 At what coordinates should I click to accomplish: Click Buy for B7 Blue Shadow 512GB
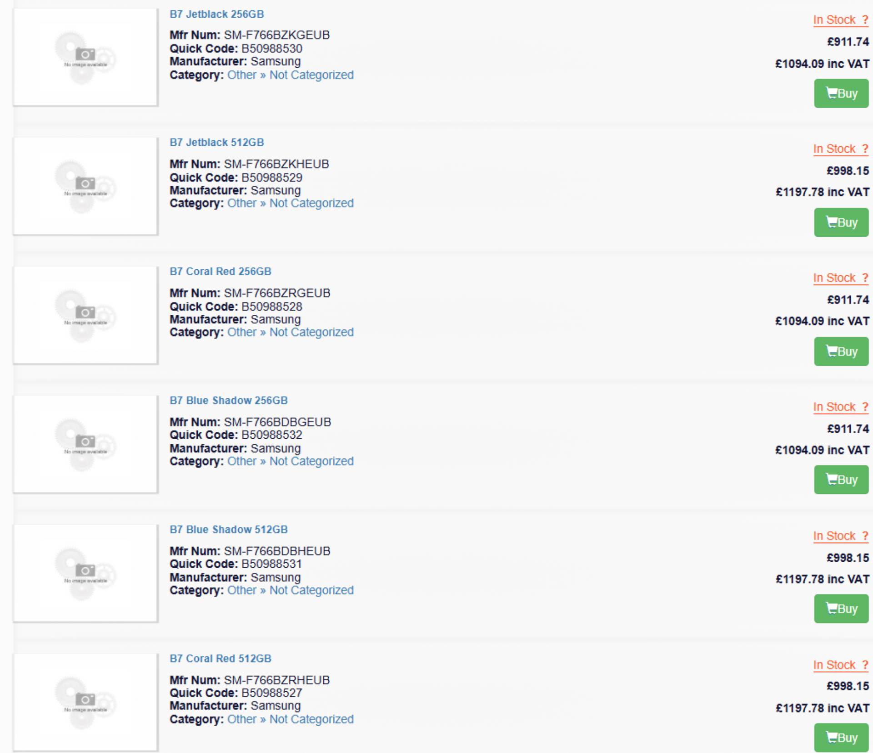point(841,609)
